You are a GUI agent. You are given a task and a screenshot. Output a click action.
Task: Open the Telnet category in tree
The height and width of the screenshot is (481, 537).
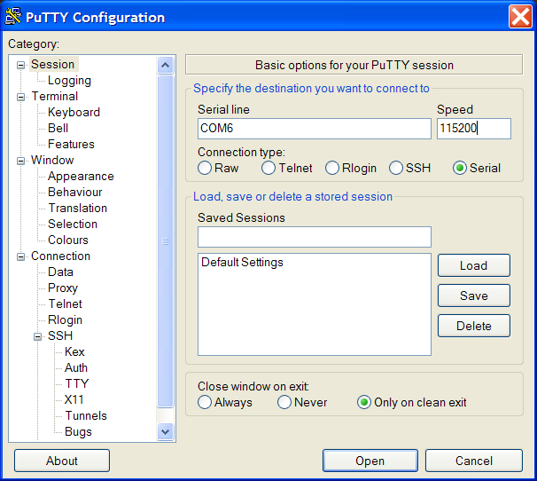coord(65,304)
